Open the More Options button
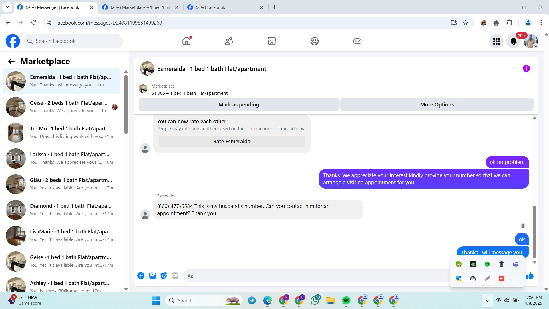This screenshot has width=549, height=309. [x=437, y=104]
